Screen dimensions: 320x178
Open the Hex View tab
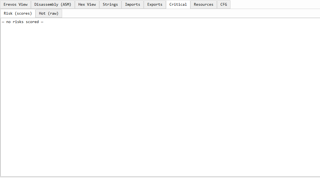point(87,5)
